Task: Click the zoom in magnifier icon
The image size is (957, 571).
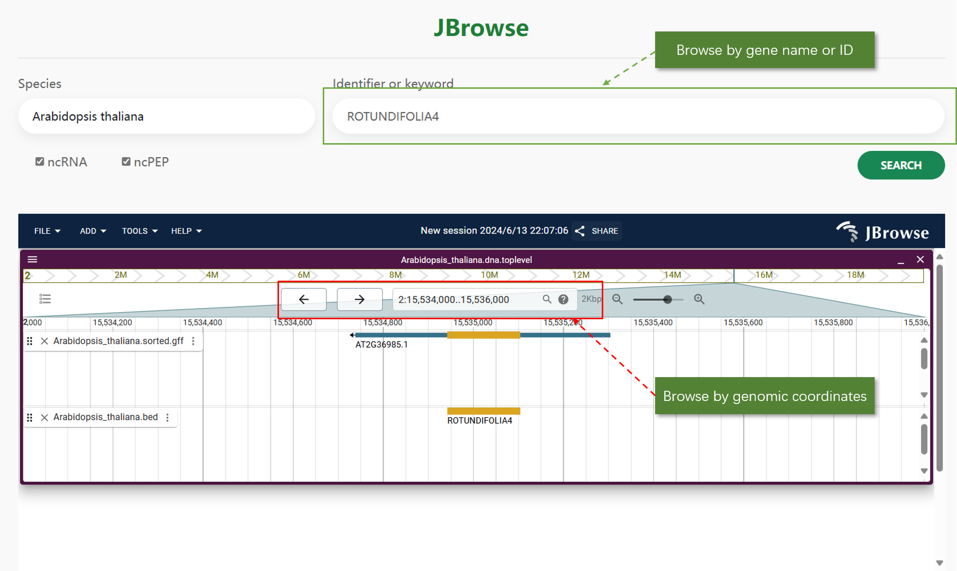Action: 699,299
